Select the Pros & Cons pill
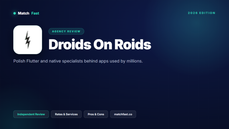 click(x=96, y=114)
